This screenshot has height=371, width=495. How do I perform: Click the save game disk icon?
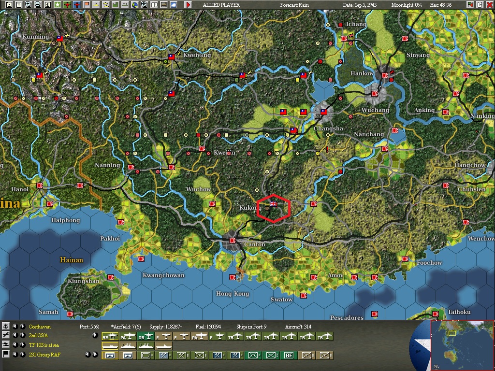9,5
